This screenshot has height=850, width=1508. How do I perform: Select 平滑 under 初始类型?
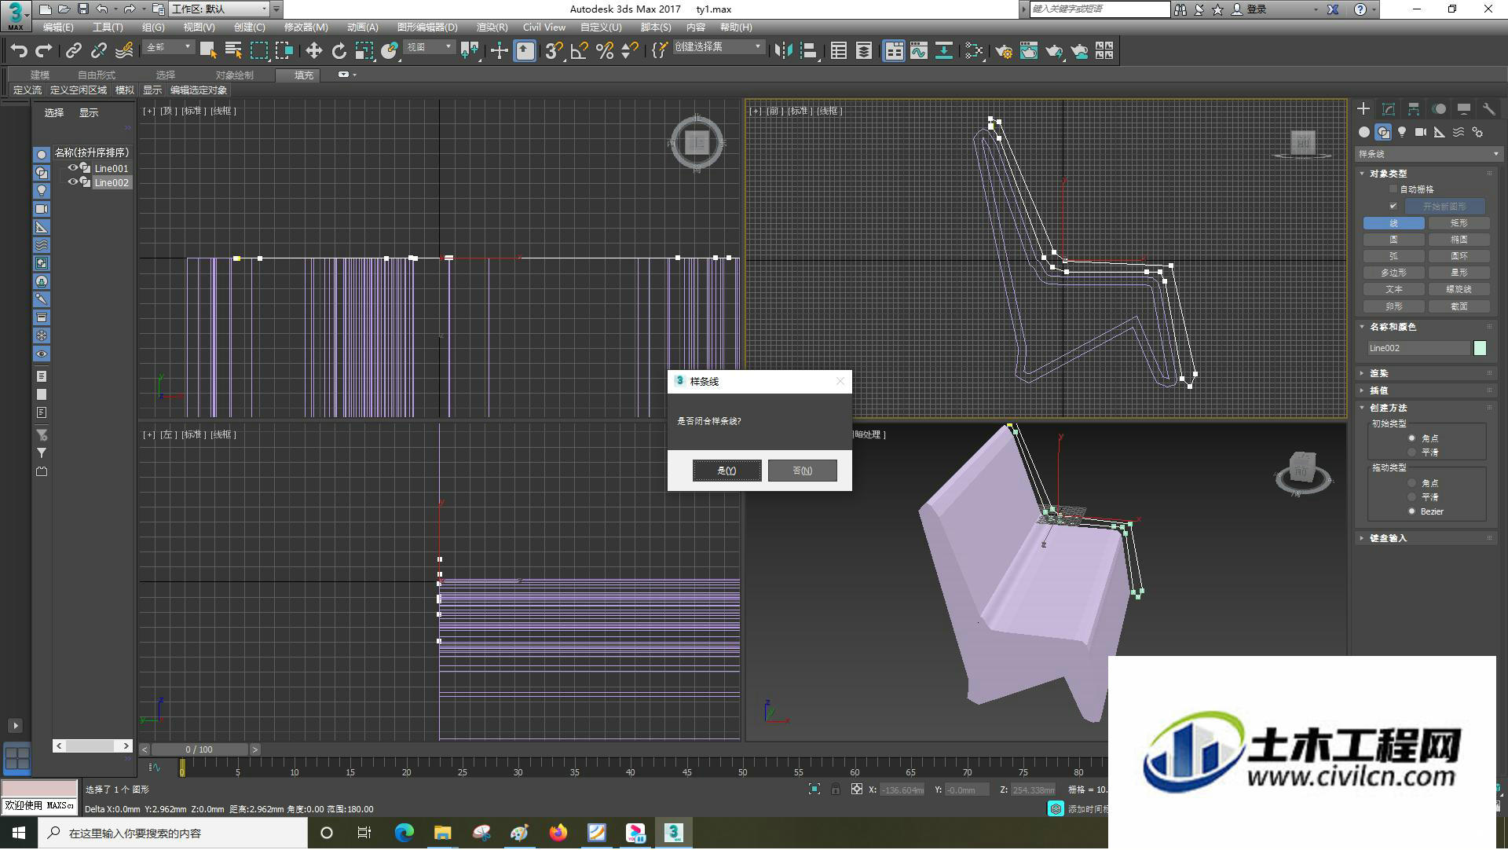(1412, 452)
